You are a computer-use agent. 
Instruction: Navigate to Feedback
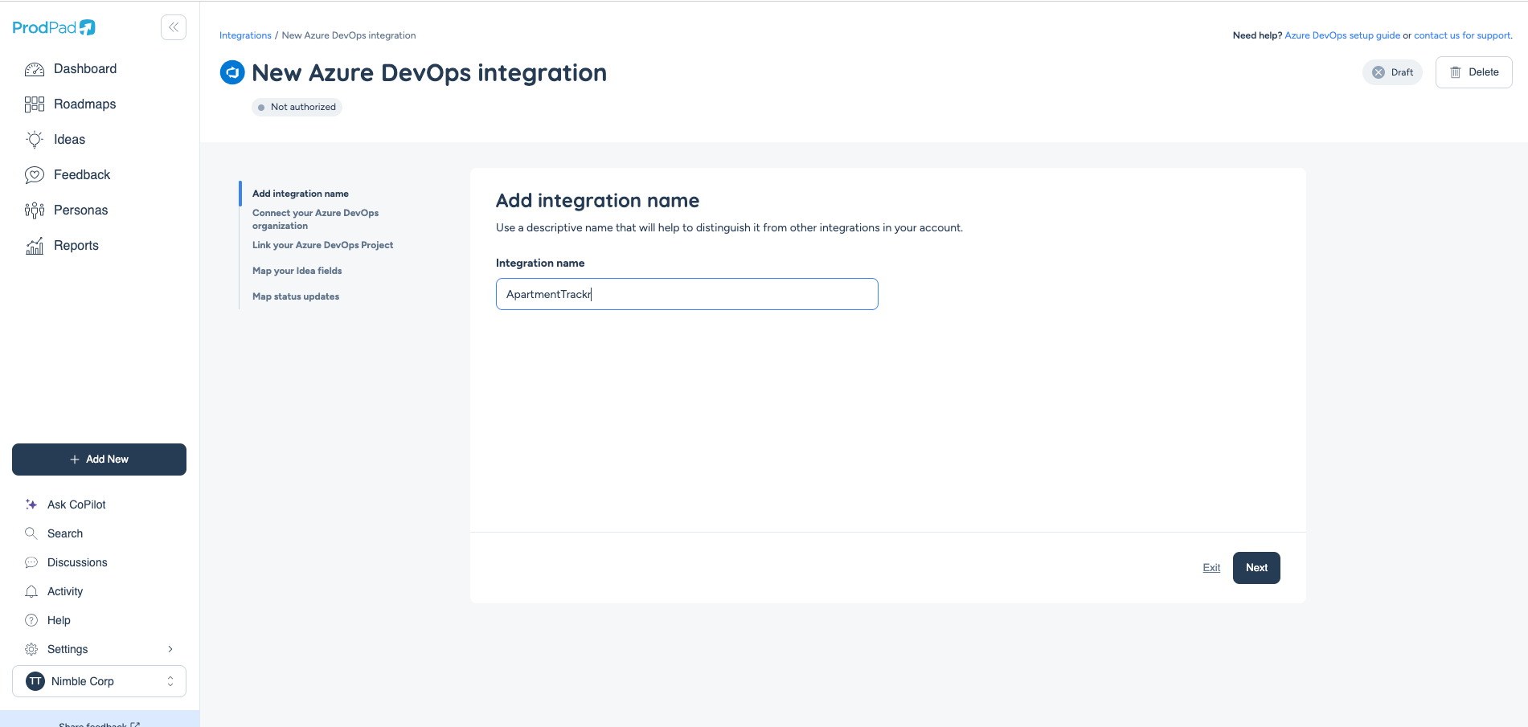(x=82, y=175)
